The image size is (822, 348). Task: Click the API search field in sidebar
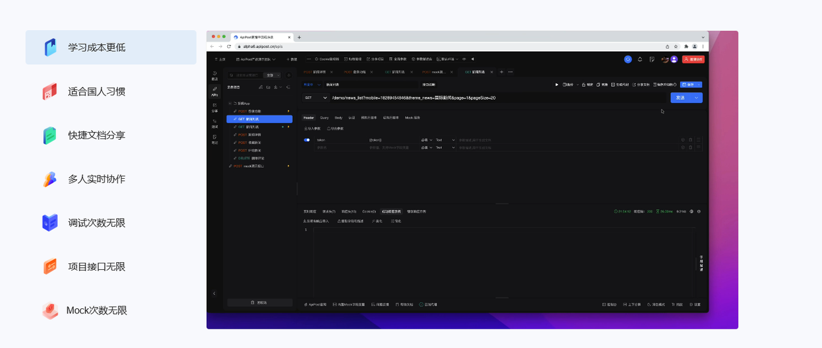coord(245,75)
